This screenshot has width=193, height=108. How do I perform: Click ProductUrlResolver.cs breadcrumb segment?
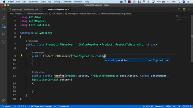[37, 14]
